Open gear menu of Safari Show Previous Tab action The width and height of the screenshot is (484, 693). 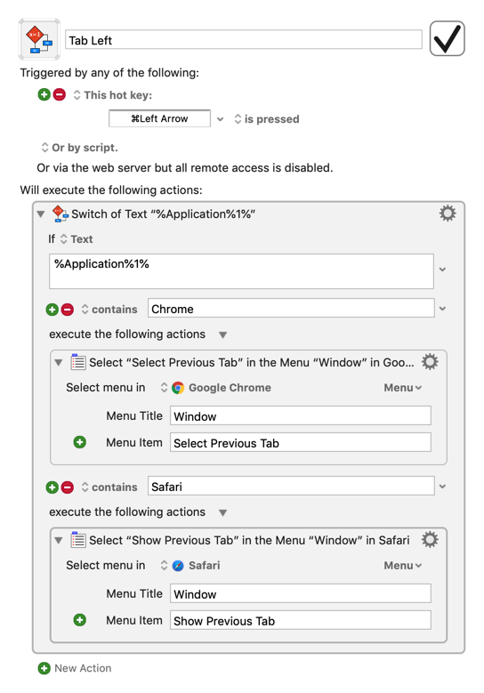point(430,540)
